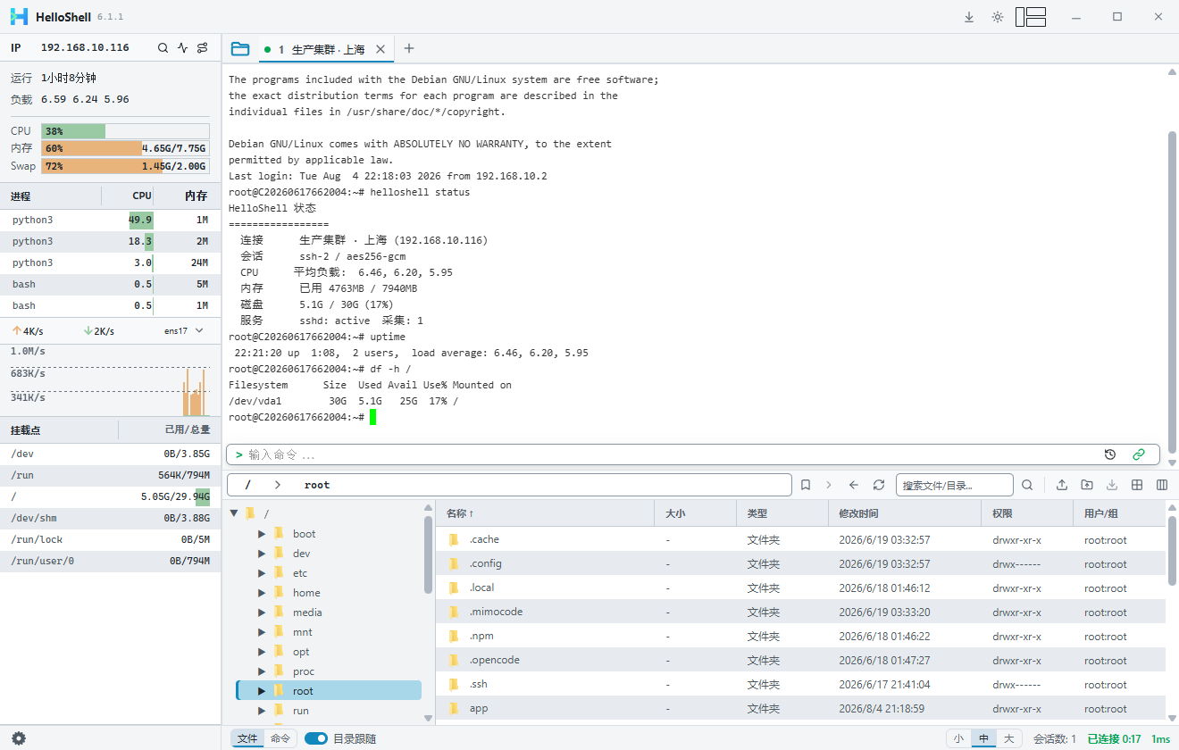1179x750 pixels.
Task: Click the /dev/shm mount point row
Action: point(111,518)
